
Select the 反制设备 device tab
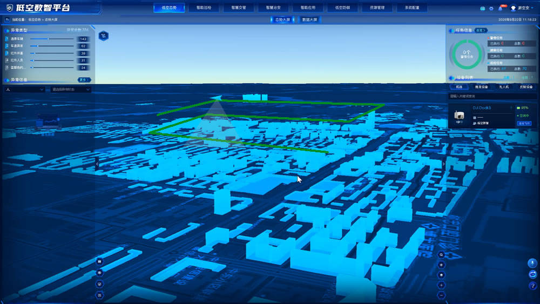(526, 87)
